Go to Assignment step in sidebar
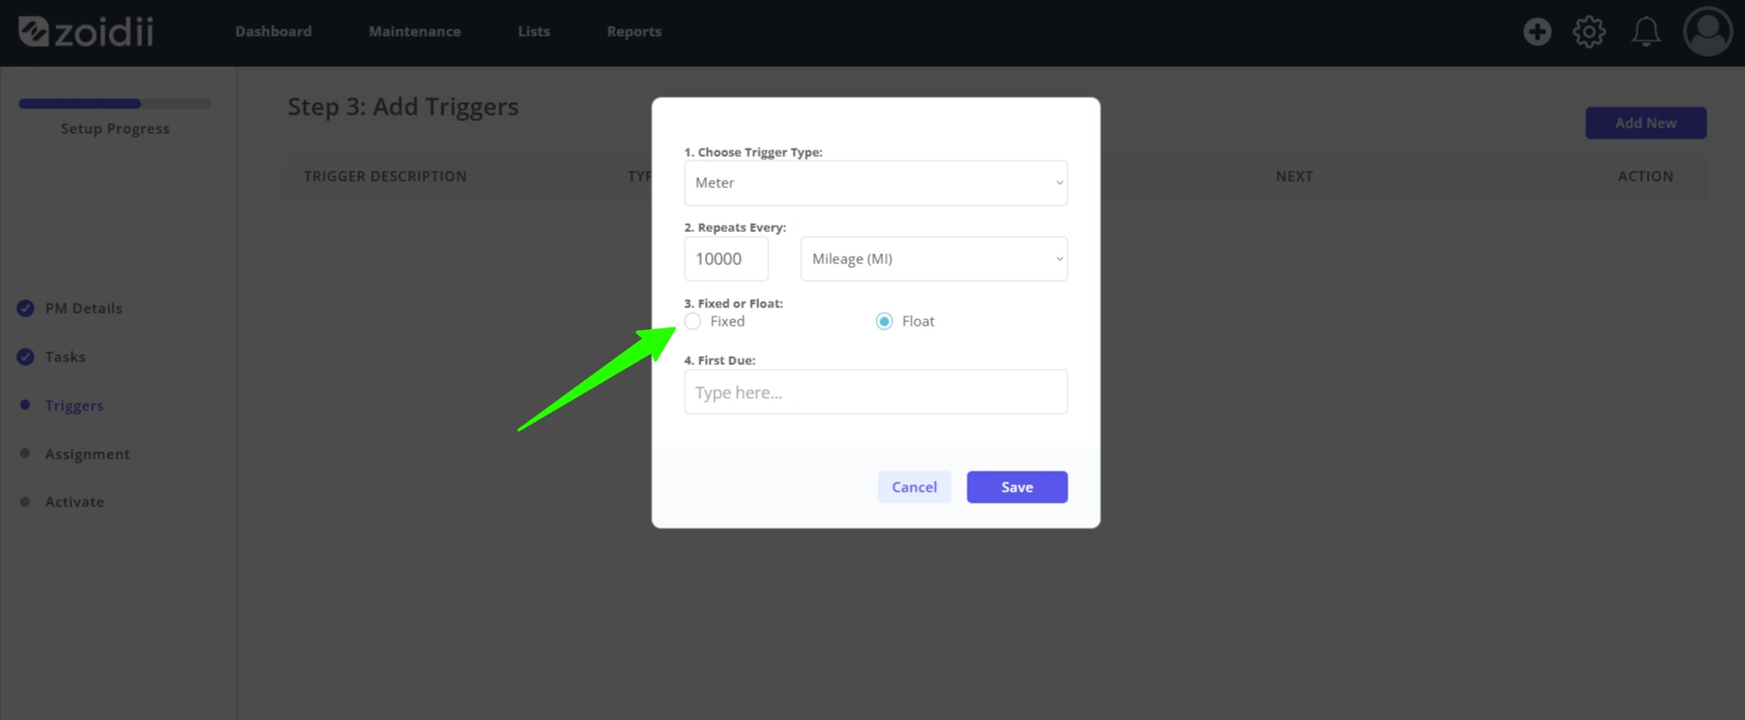Viewport: 1745px width, 720px height. [x=87, y=454]
